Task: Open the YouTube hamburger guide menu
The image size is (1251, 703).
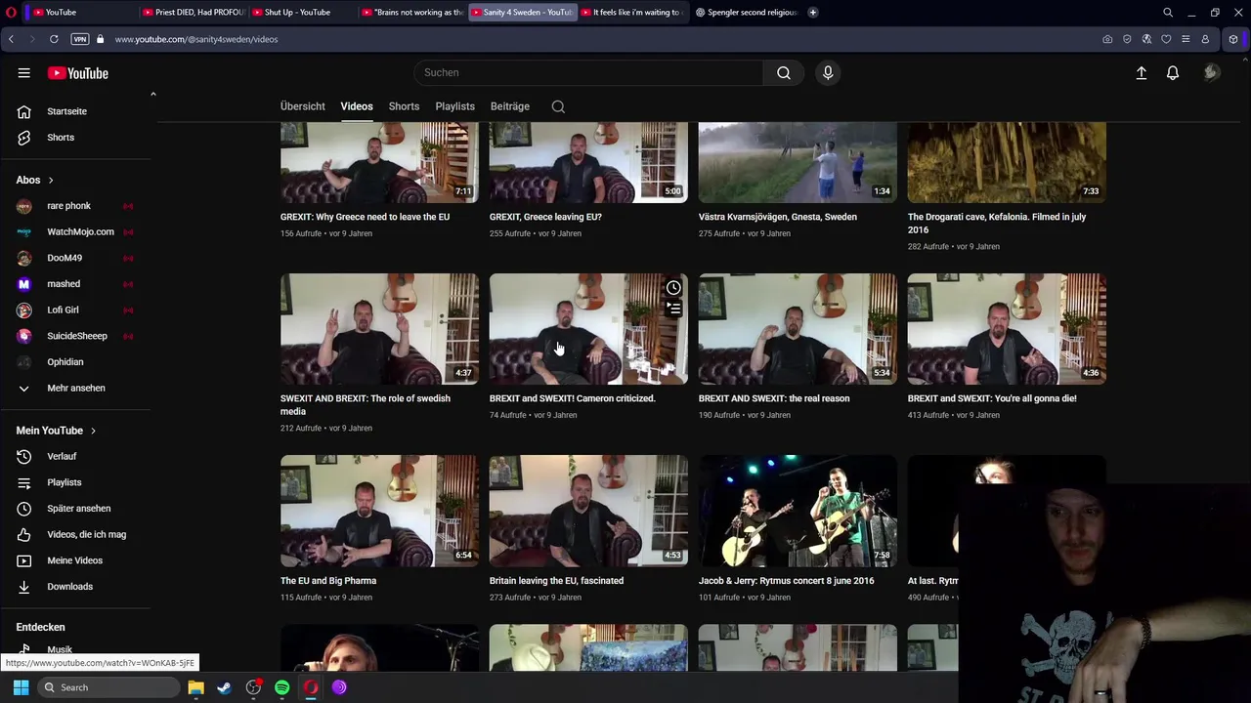Action: pyautogui.click(x=23, y=73)
